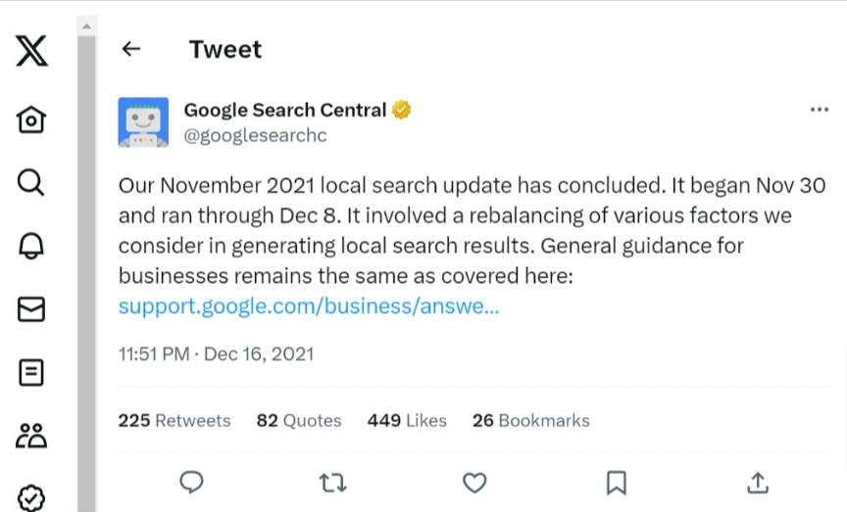Go back using the left arrow

[130, 49]
